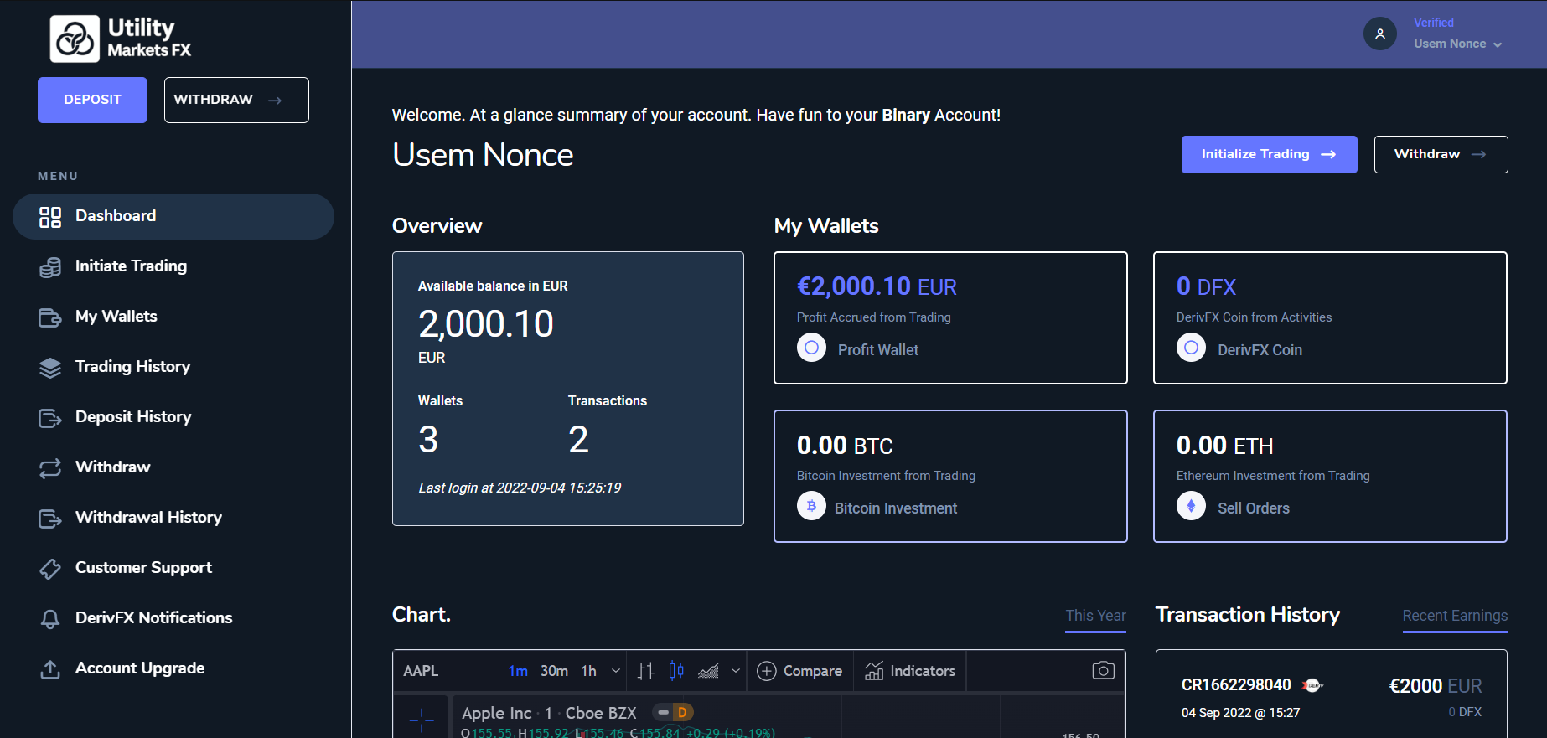Screen dimensions: 1547x738
Task: Select the Profit Wallet radio circle
Action: (x=811, y=348)
